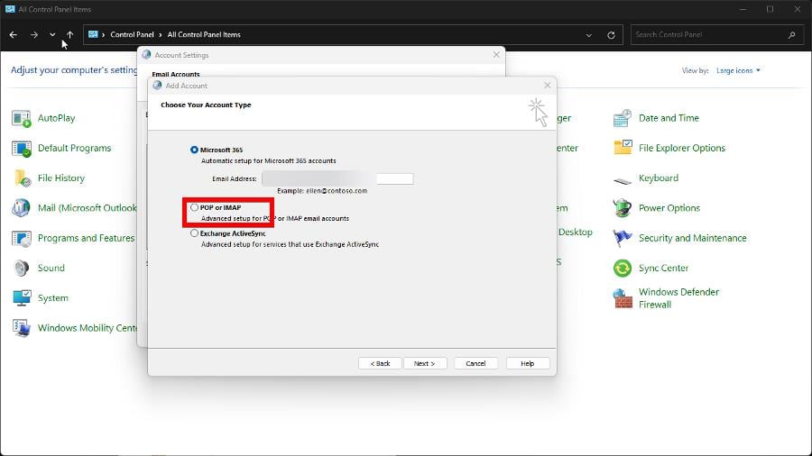
Task: Open the Windows Defender Firewall link
Action: point(678,298)
